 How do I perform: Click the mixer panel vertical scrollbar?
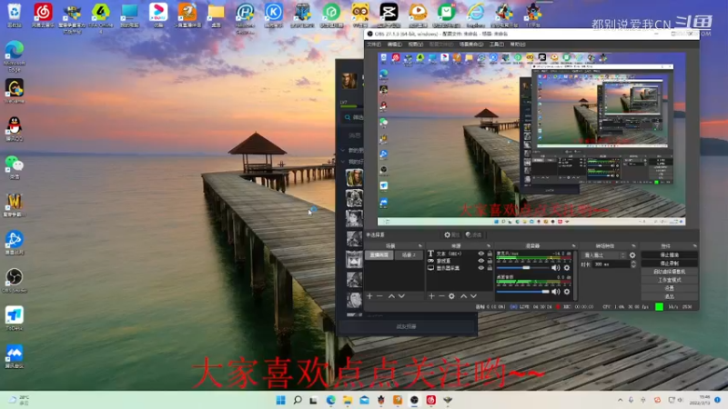575,275
